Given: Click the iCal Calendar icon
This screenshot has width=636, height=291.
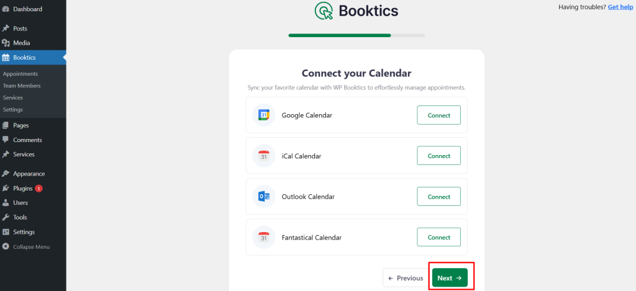Looking at the screenshot, I should [263, 156].
